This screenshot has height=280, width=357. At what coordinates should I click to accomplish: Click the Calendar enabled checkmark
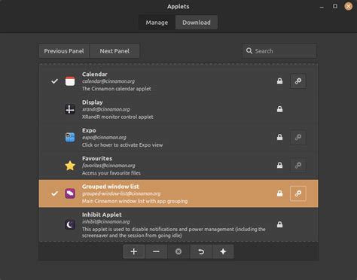click(x=54, y=81)
